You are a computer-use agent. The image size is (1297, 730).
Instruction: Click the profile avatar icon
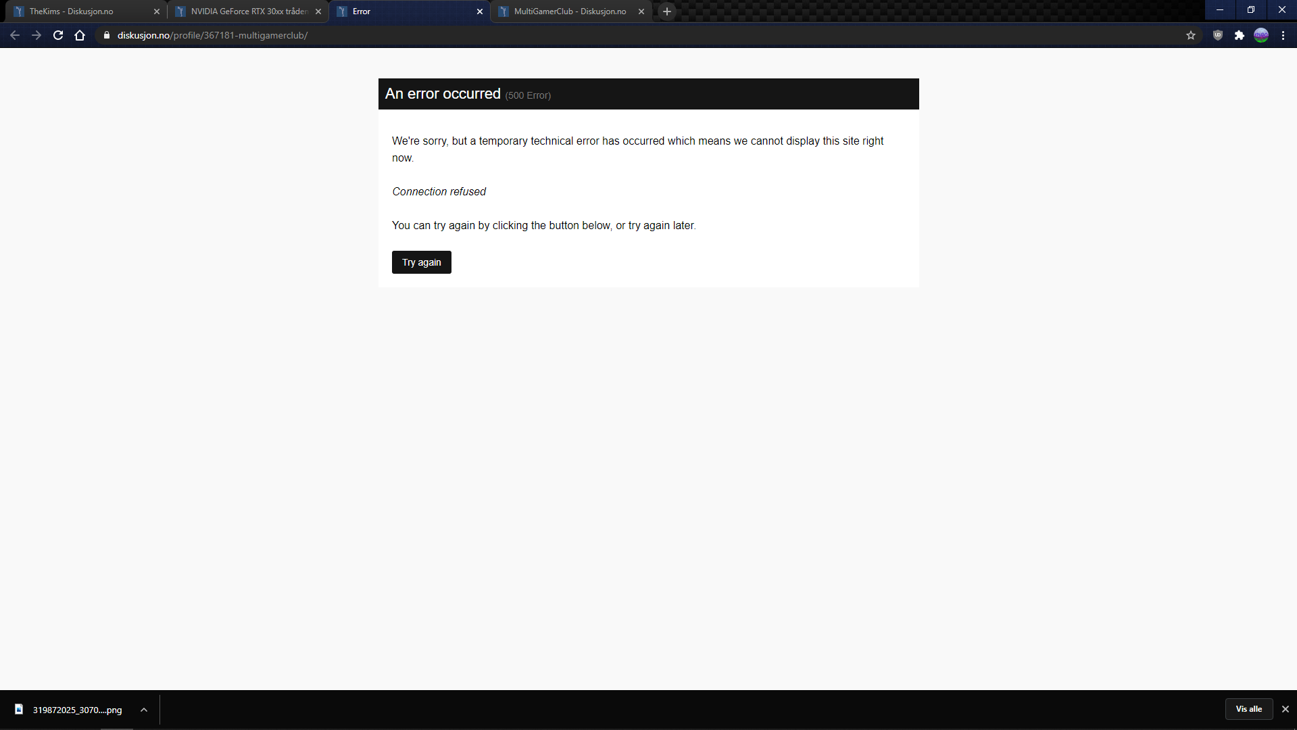point(1261,35)
